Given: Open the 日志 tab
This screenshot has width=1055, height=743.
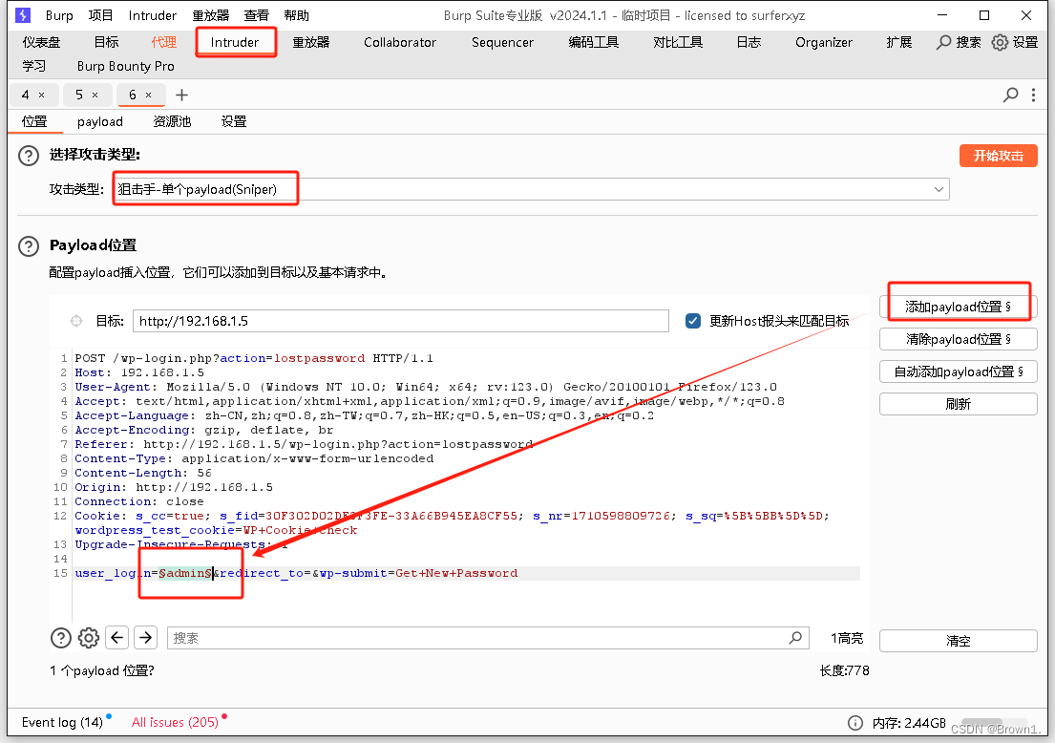Looking at the screenshot, I should (x=749, y=42).
